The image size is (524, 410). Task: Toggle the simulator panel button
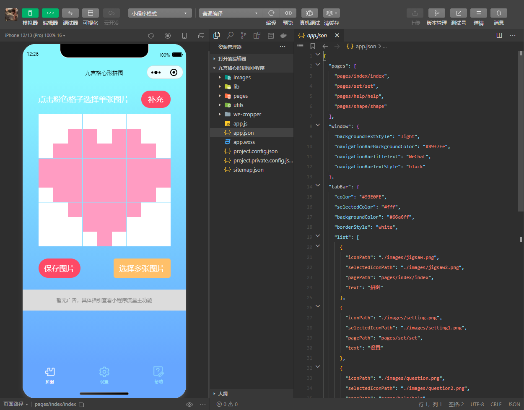coord(30,13)
